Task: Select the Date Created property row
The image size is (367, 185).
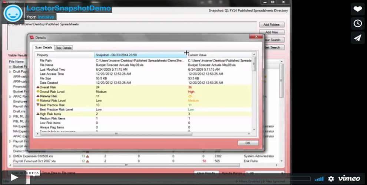Action: pos(144,83)
